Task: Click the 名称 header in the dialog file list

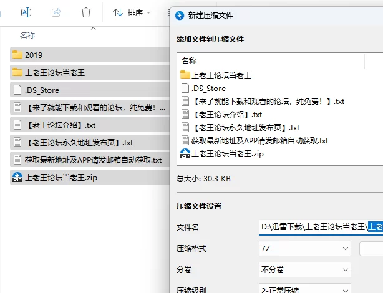Action: coord(189,61)
